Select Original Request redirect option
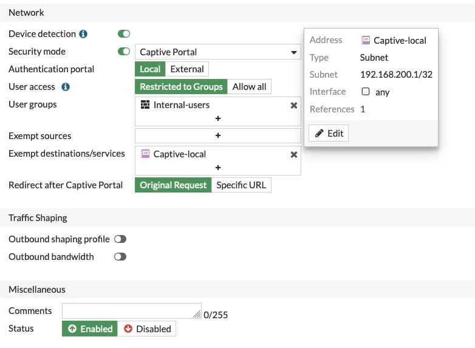Viewport: 475px width, 348px height. (173, 185)
